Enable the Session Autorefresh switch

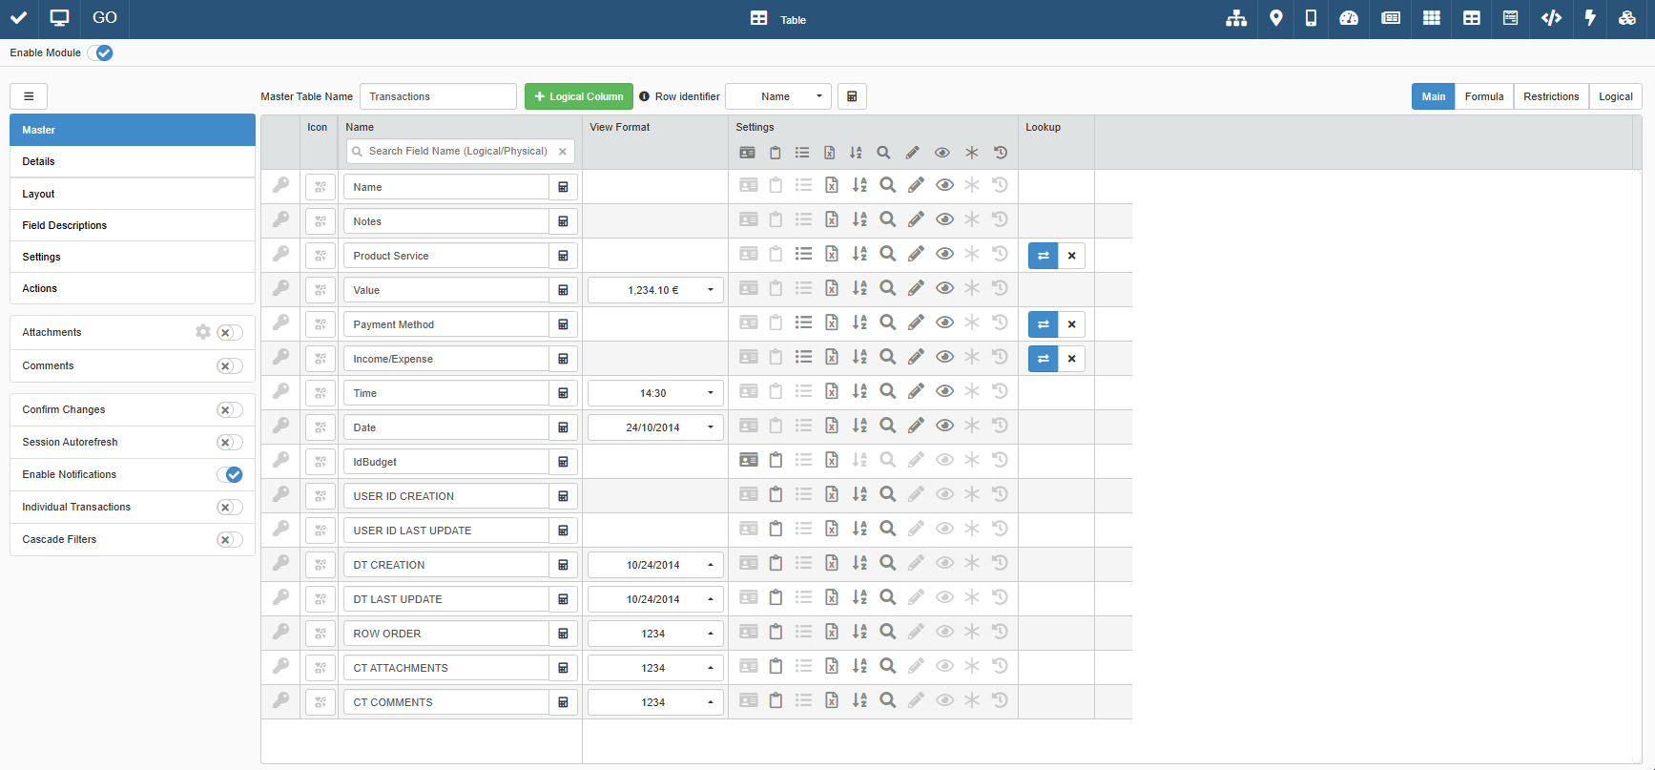229,442
